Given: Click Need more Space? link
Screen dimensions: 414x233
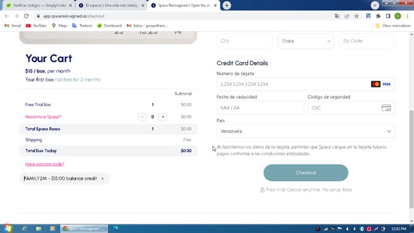Looking at the screenshot, I should [43, 116].
